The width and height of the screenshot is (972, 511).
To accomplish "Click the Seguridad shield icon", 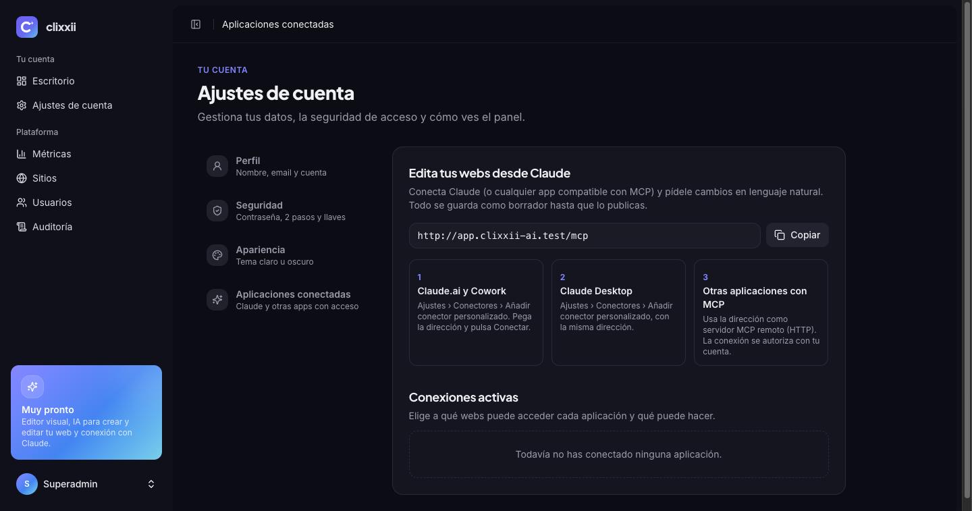I will (217, 211).
